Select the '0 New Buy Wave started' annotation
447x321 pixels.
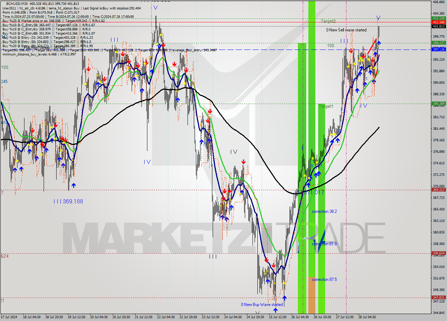click(262, 305)
